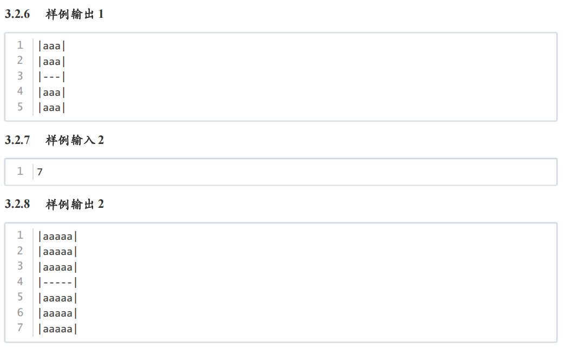This screenshot has height=348, width=565.
Task: Click the value 7 in sample input 2
Action: tap(40, 172)
